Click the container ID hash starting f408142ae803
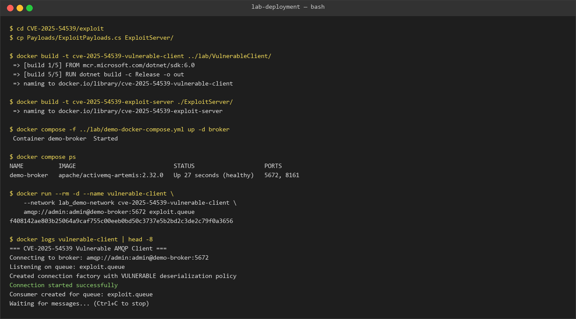Image resolution: width=576 pixels, height=319 pixels. click(x=121, y=221)
